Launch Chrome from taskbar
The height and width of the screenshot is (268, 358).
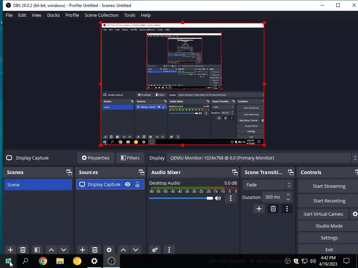(43, 261)
